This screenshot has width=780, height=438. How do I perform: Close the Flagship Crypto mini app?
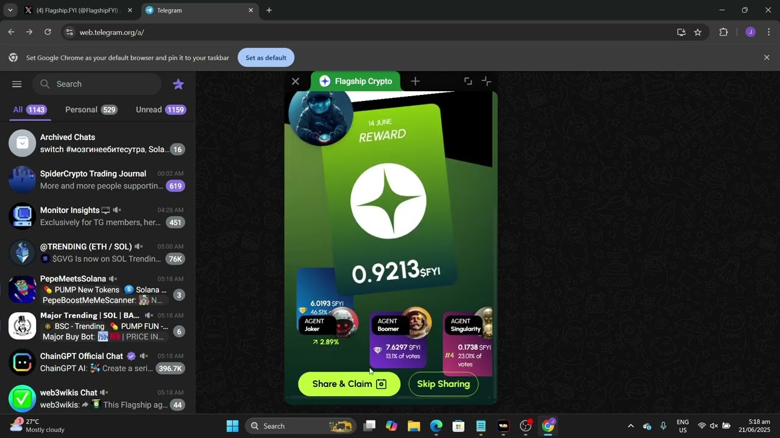pyautogui.click(x=296, y=81)
